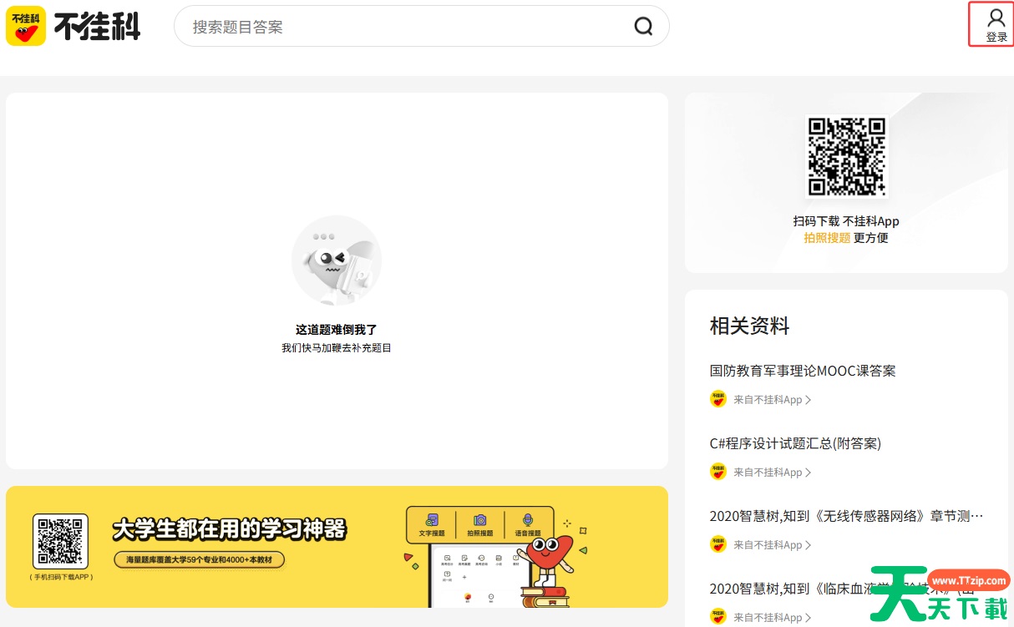
Task: Open 2020智慧树 无线传感器网络 章节测 link
Action: (x=846, y=516)
